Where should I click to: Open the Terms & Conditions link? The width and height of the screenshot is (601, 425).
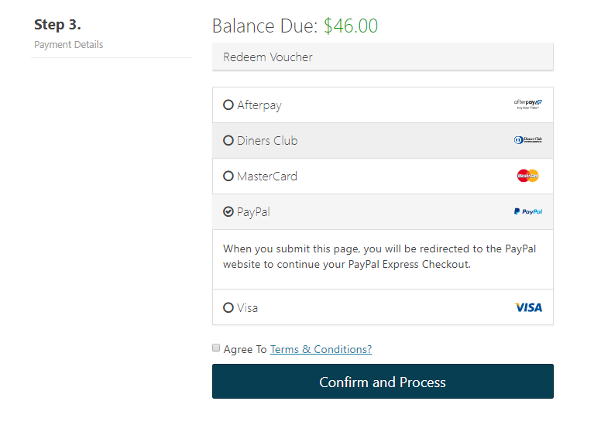coord(321,349)
